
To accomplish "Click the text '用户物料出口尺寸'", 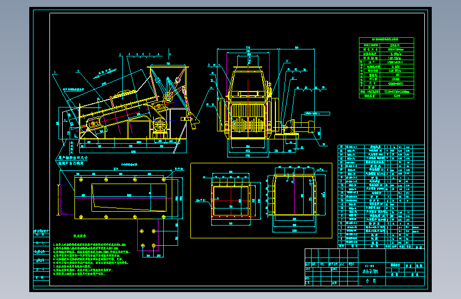I will point(72,157).
